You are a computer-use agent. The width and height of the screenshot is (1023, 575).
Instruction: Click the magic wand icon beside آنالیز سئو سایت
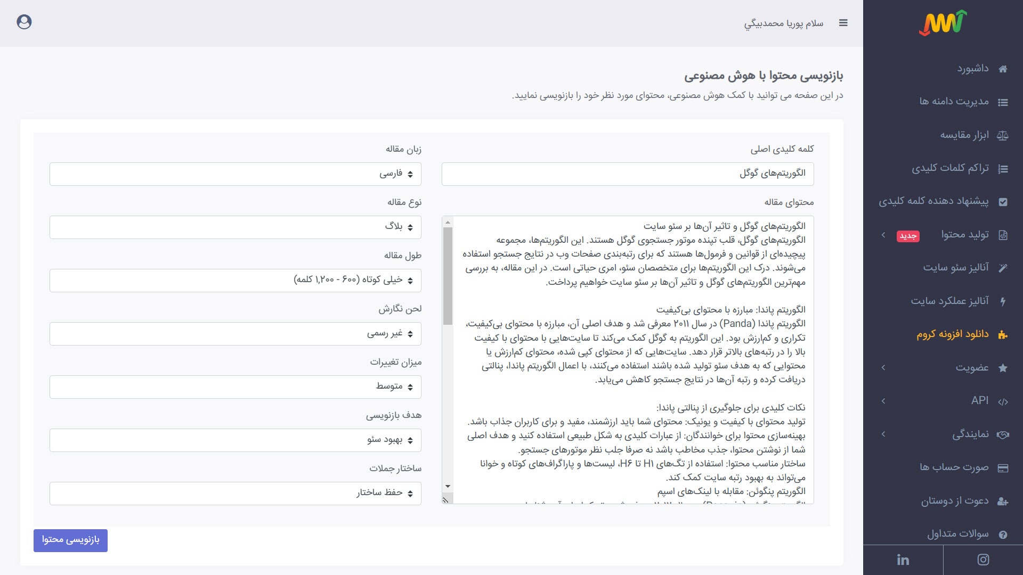tap(1003, 268)
